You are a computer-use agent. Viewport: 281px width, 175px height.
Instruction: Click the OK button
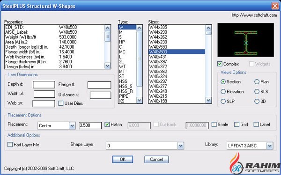point(123,160)
